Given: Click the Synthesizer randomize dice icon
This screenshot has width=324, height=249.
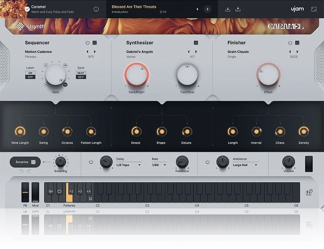Looking at the screenshot, I should (196, 43).
